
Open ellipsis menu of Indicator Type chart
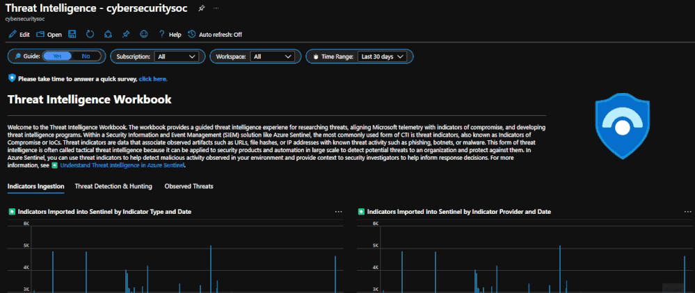pos(339,212)
